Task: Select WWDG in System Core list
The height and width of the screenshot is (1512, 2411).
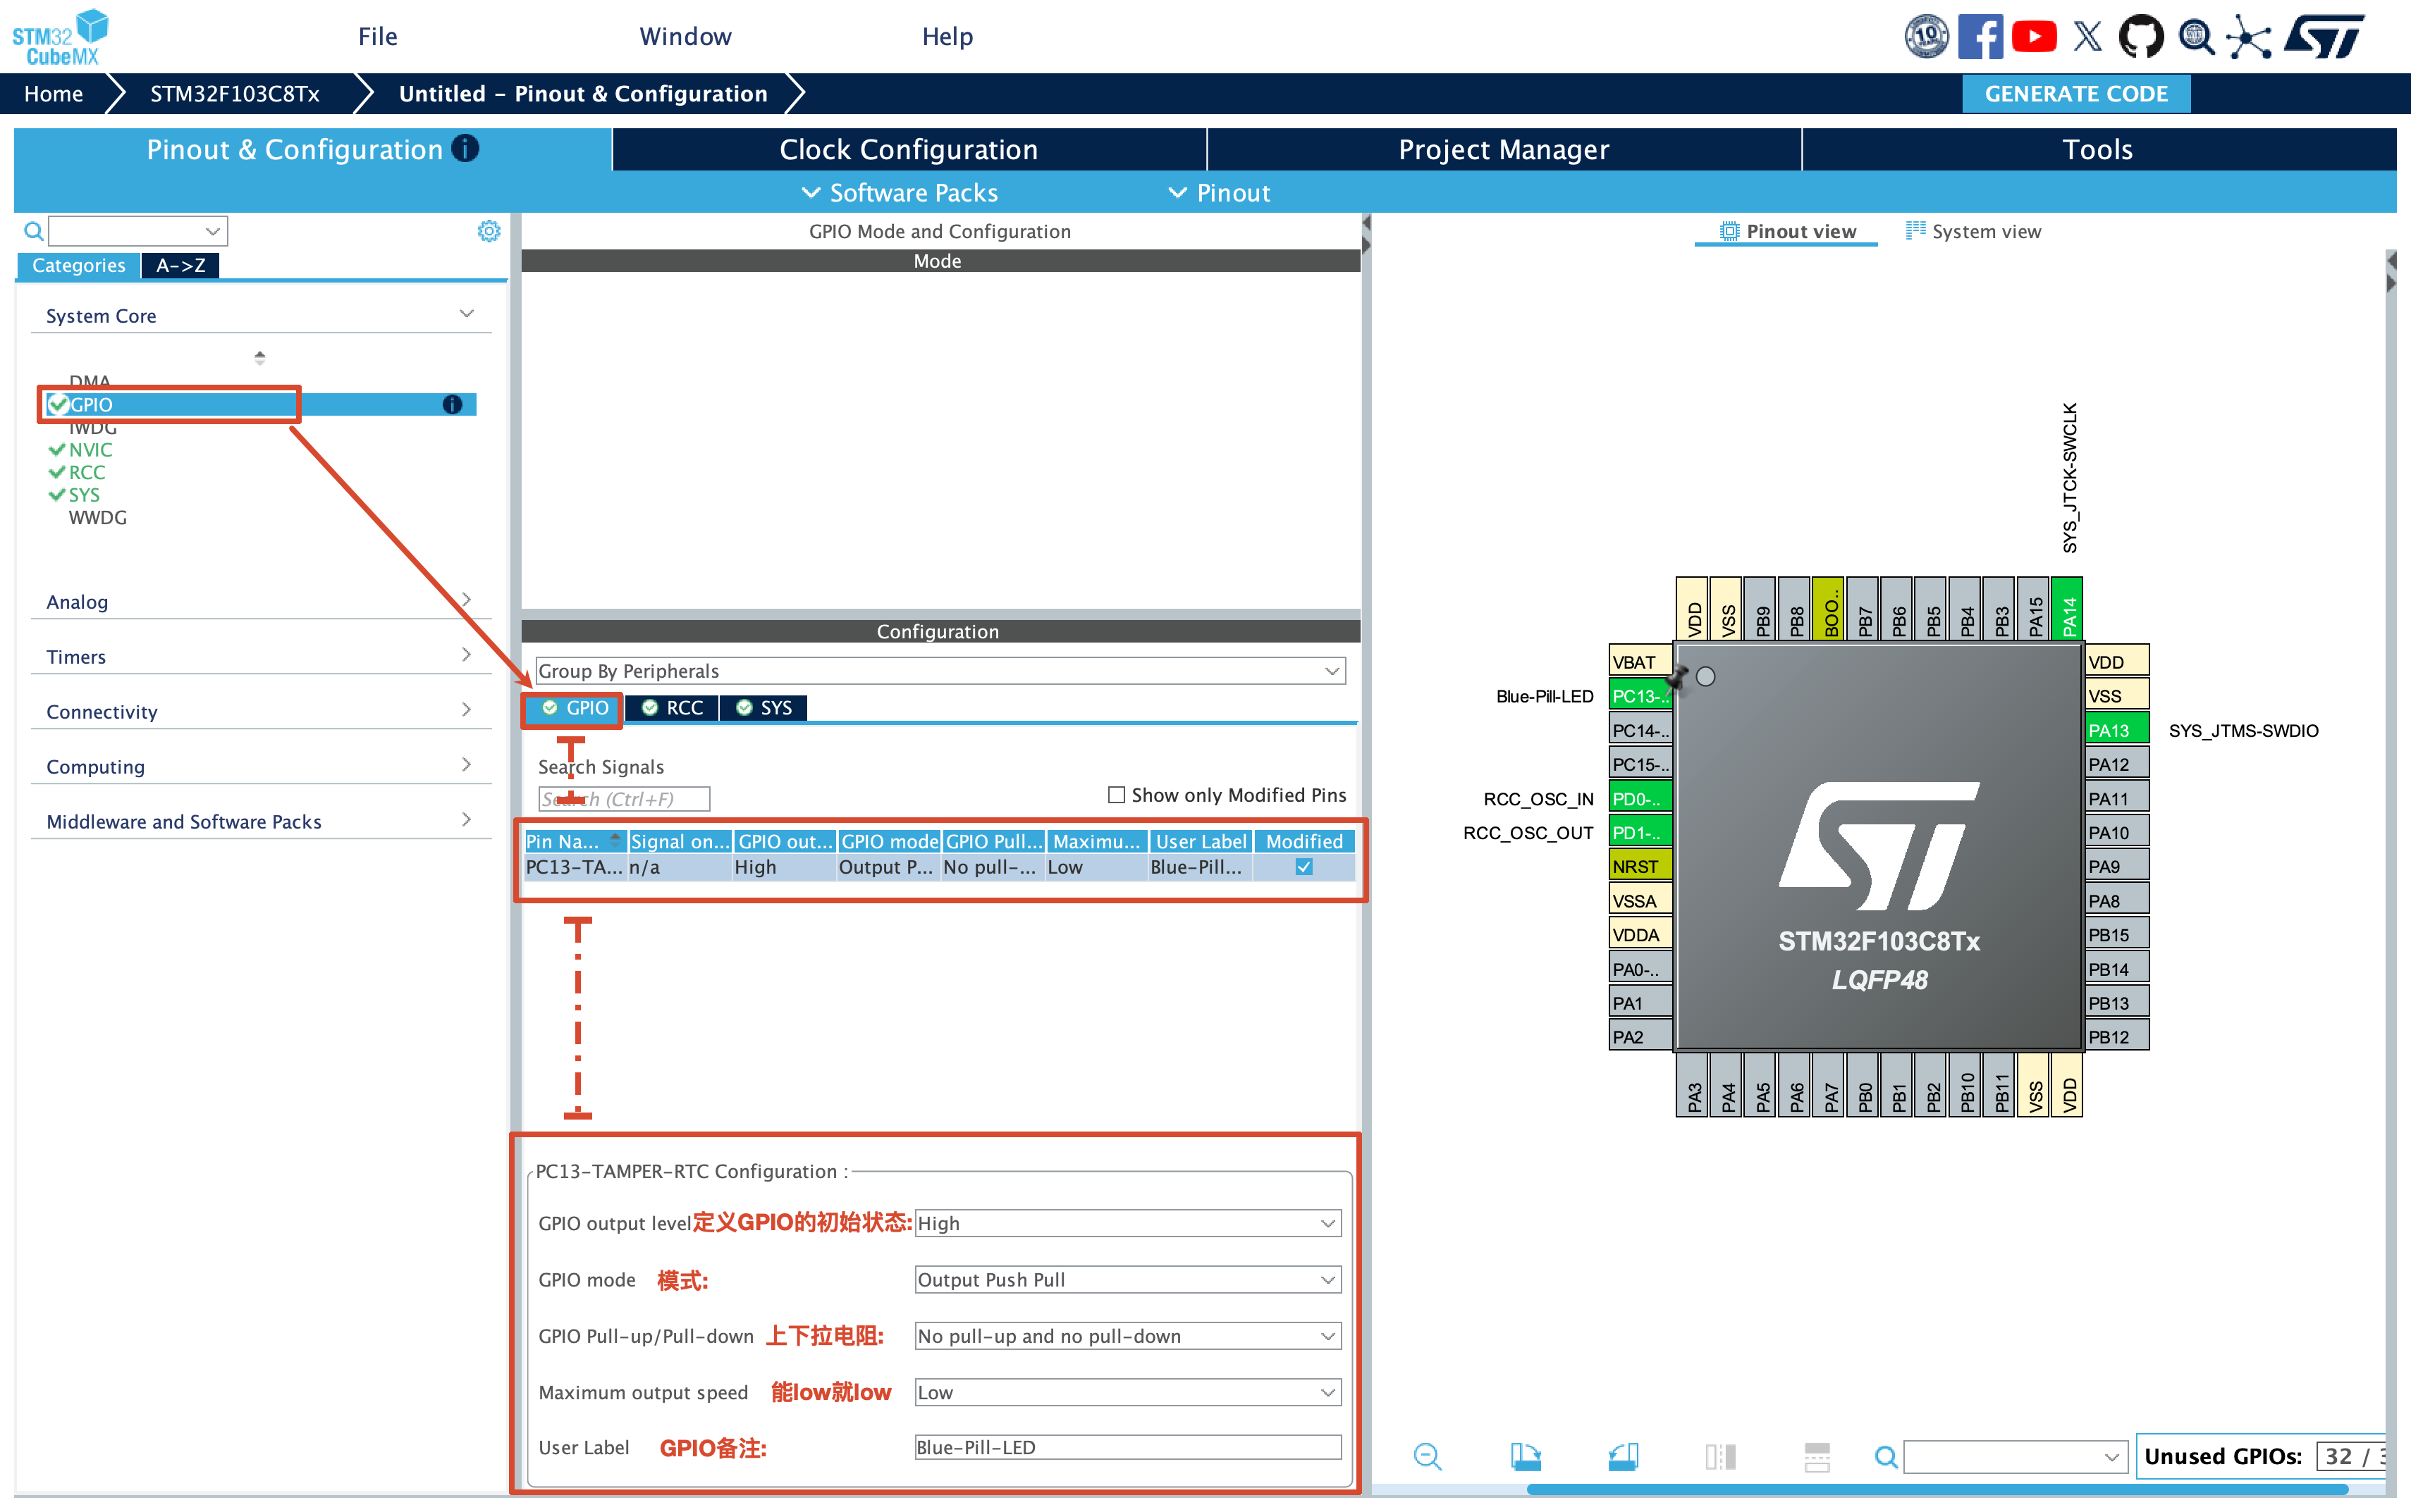Action: [x=97, y=518]
